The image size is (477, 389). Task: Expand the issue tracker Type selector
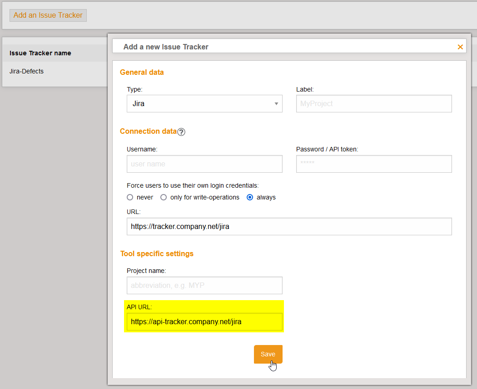coord(204,103)
